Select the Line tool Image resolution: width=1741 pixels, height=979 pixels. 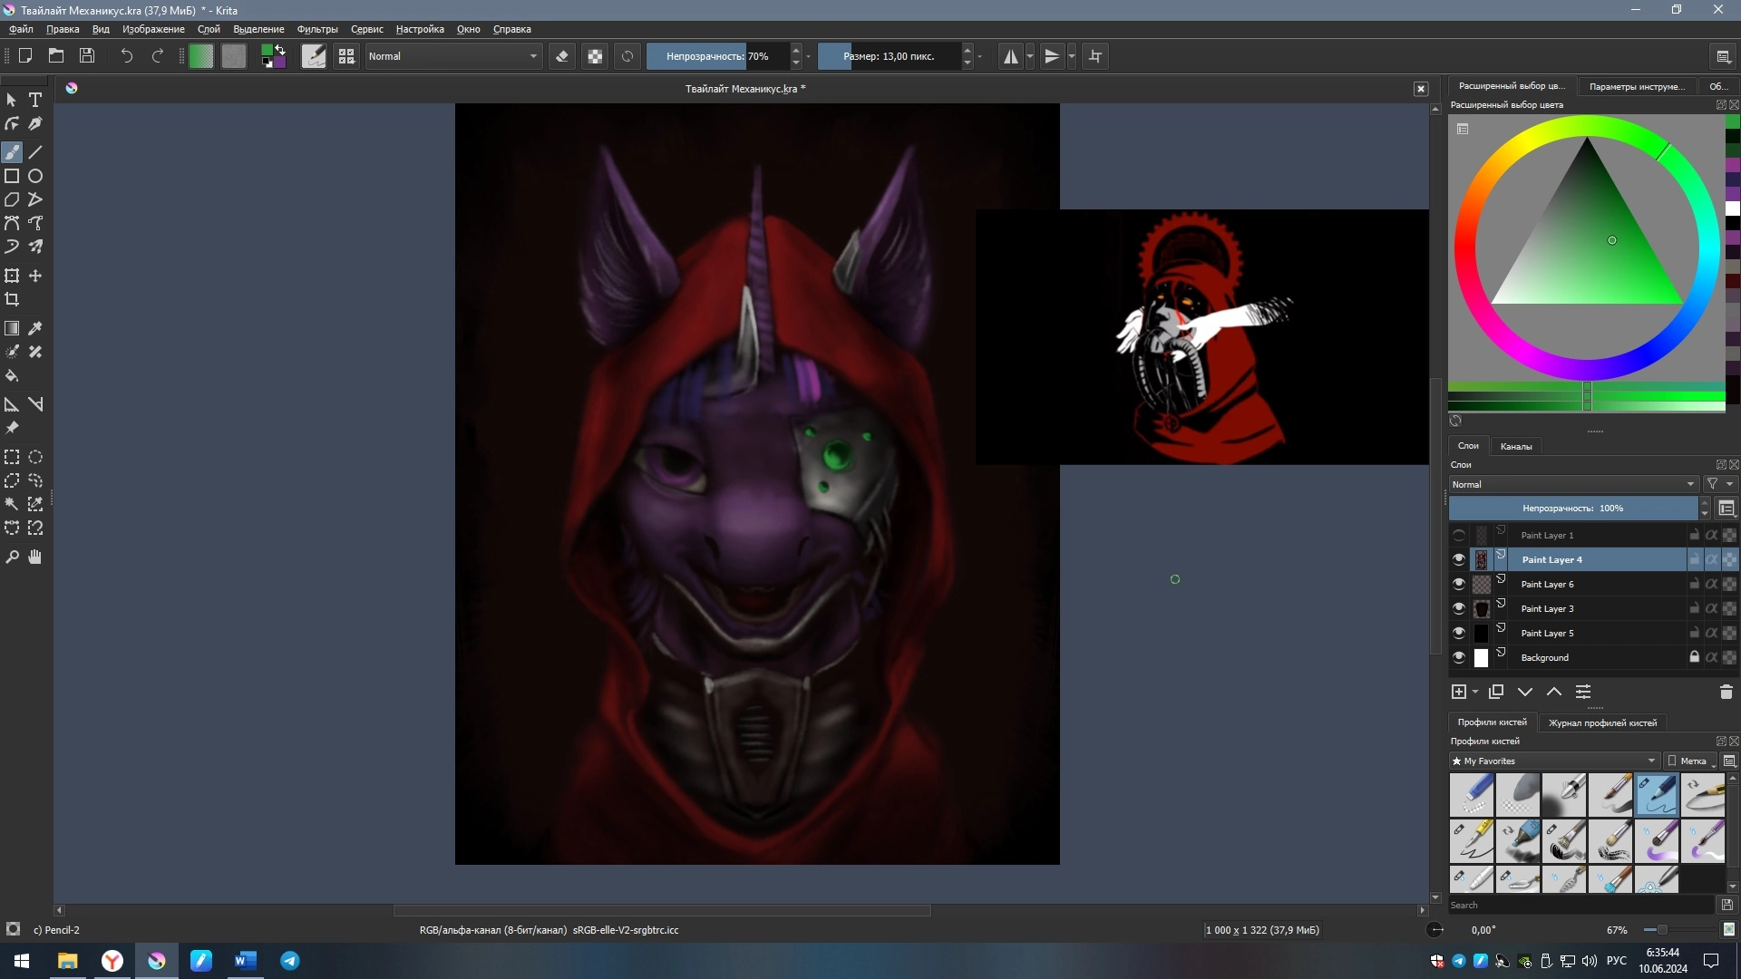35,152
